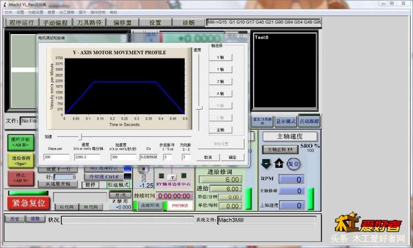Select 主轴 spindle axis button
413x248 pixels.
tap(220, 130)
